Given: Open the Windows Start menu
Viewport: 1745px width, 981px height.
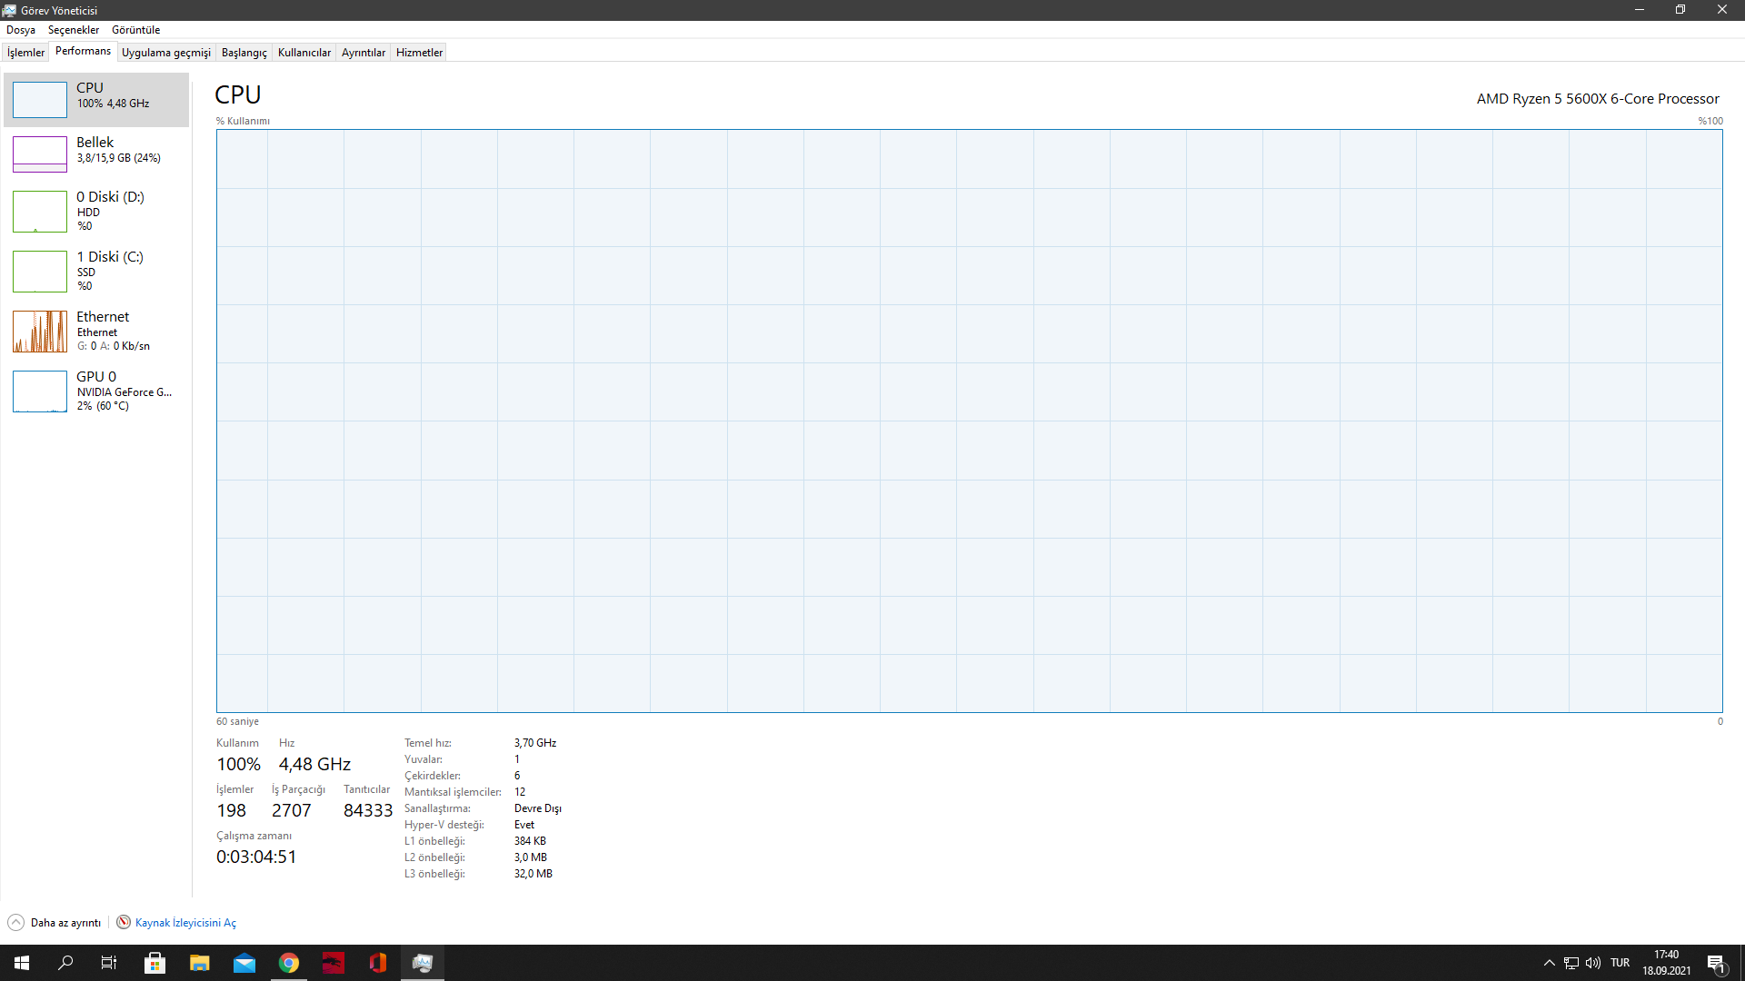Looking at the screenshot, I should coord(22,963).
